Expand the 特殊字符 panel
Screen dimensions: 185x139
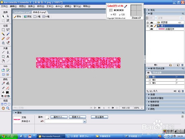[149, 102]
